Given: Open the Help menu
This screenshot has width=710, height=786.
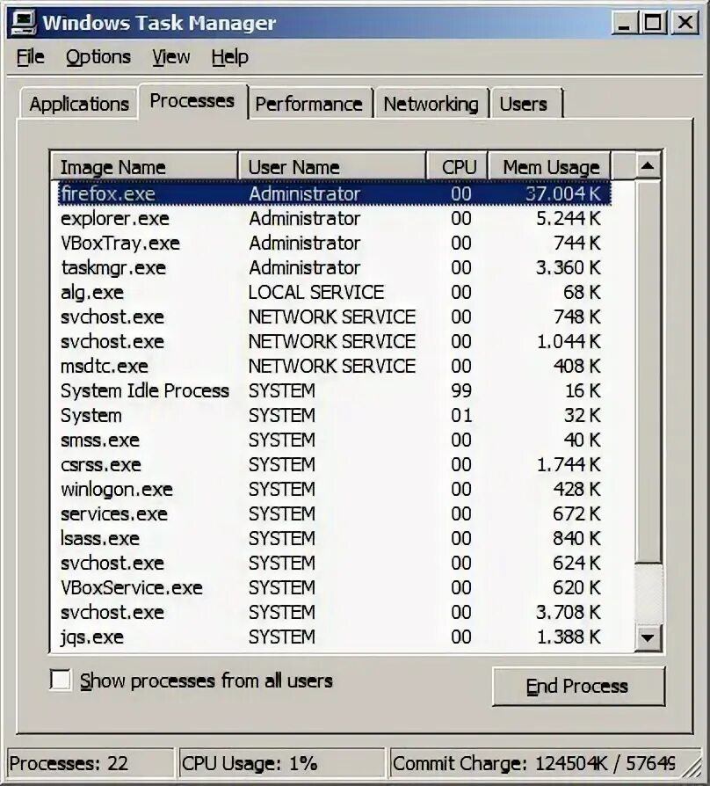Looking at the screenshot, I should click(229, 56).
